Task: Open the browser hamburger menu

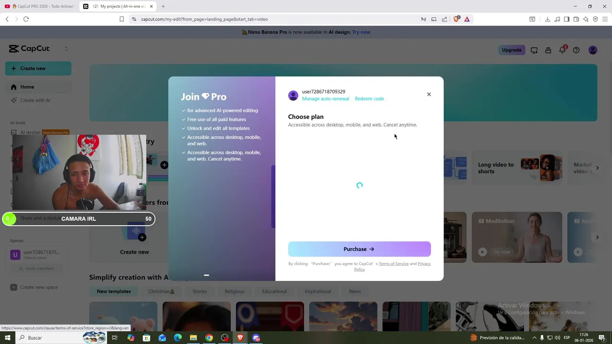Action: coord(605,19)
